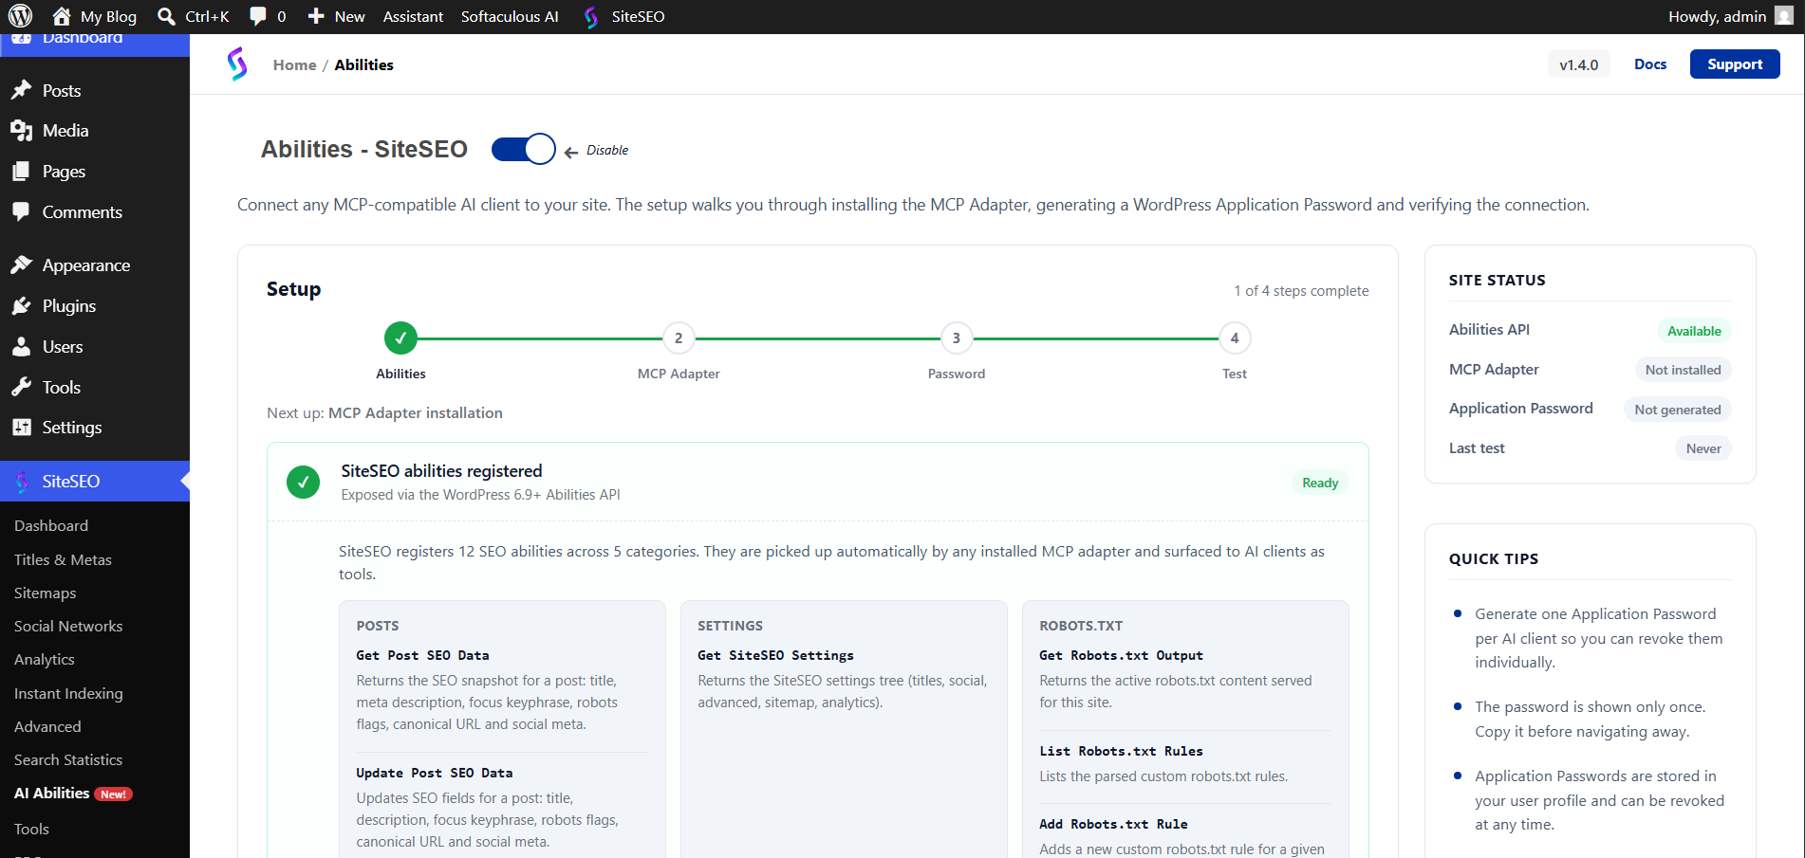The image size is (1805, 858).
Task: Click the Plugins plug icon in sidebar
Action: coord(21,305)
